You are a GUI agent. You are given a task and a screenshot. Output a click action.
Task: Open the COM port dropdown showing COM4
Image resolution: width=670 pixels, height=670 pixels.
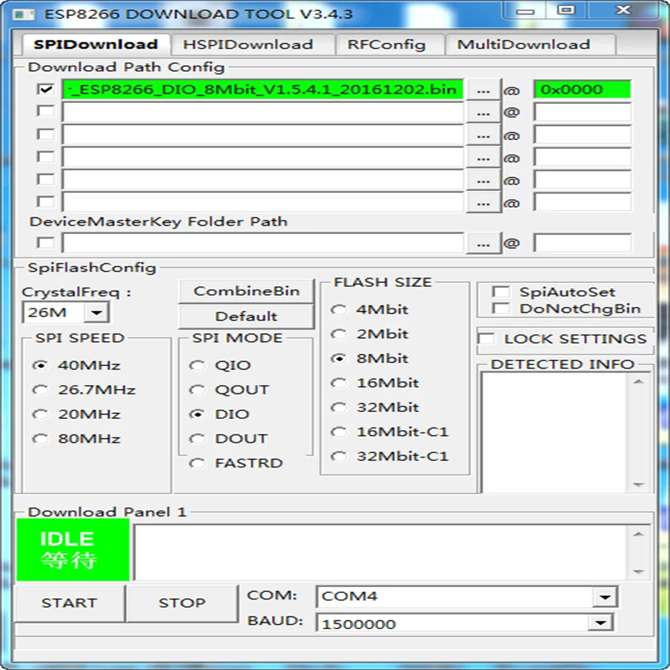click(604, 596)
